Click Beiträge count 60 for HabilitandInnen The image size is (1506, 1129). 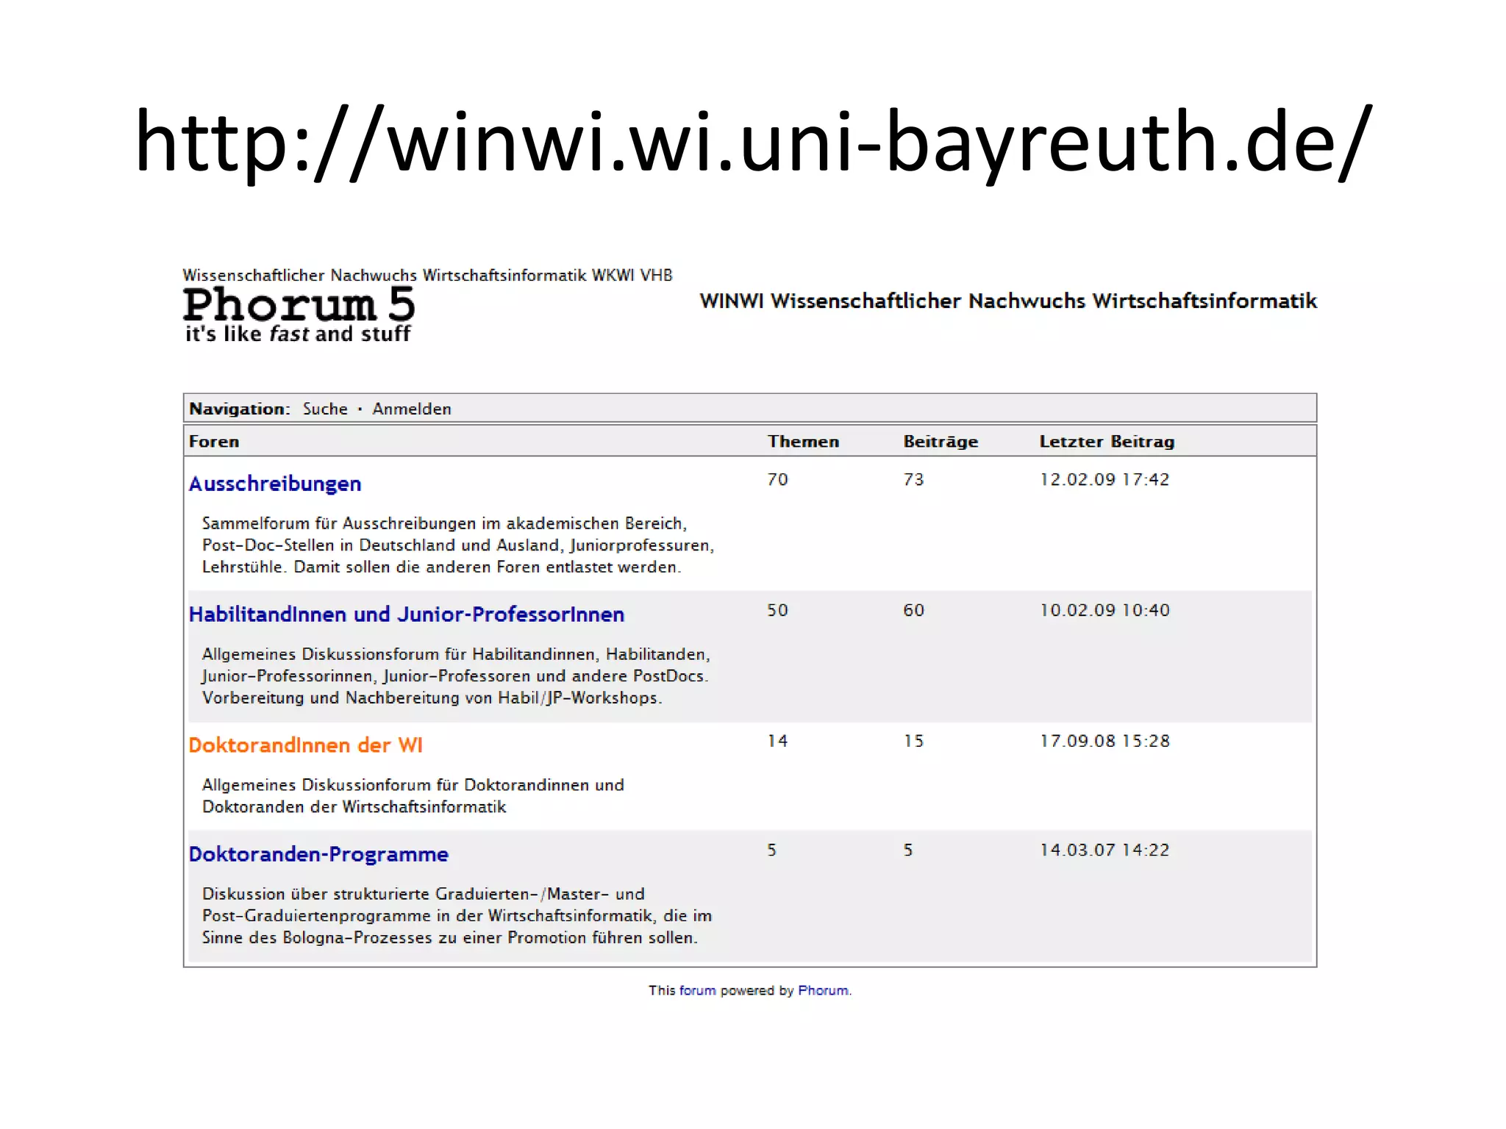(x=914, y=610)
